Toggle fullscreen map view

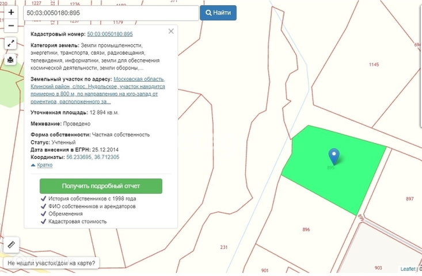coord(11,44)
